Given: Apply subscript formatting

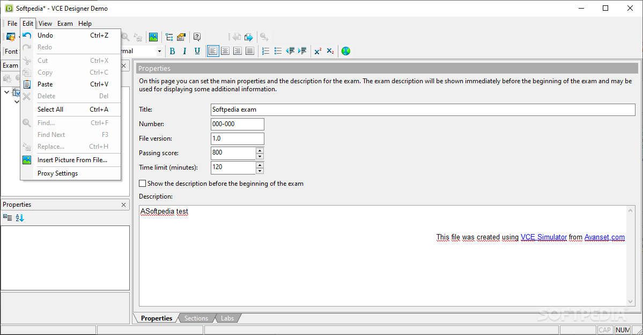Looking at the screenshot, I should tap(330, 51).
